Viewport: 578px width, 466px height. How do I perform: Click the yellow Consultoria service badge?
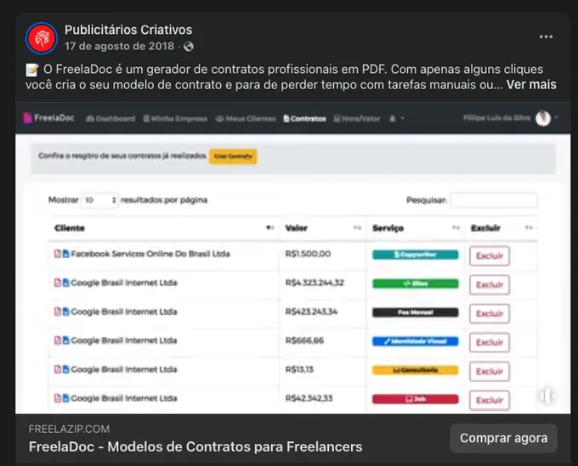pyautogui.click(x=416, y=370)
